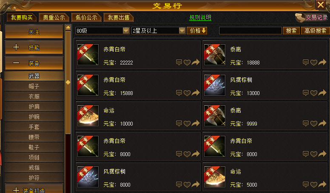Favorite the 忝离 18888 listing with heart

[x=314, y=63]
